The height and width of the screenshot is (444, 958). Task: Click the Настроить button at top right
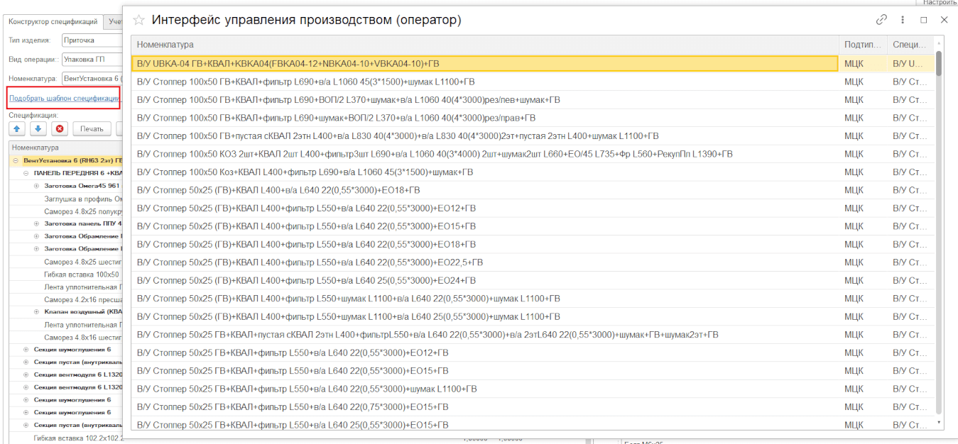click(x=940, y=3)
